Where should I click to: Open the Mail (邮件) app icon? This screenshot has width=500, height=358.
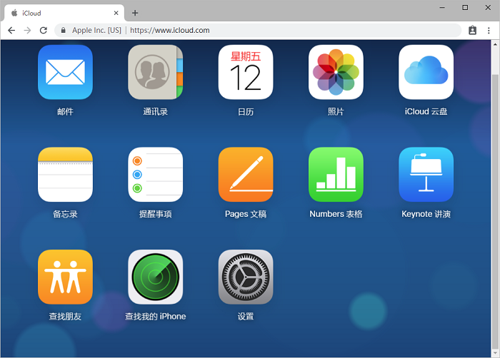(x=65, y=72)
